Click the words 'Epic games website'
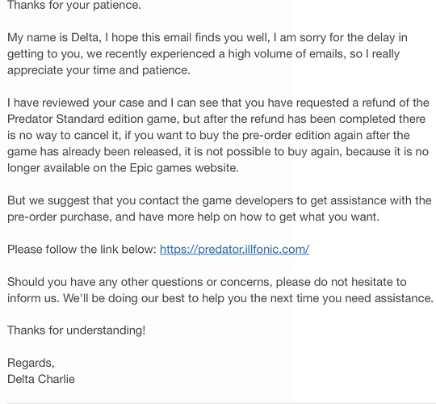The image size is (436, 404). pyautogui.click(x=184, y=168)
